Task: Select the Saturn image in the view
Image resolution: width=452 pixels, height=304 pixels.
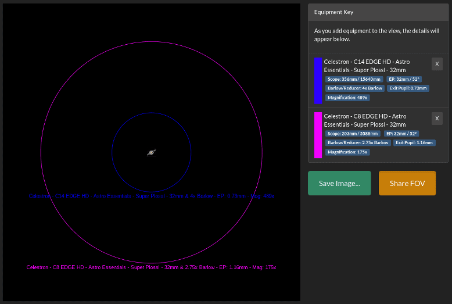Action: [x=152, y=152]
